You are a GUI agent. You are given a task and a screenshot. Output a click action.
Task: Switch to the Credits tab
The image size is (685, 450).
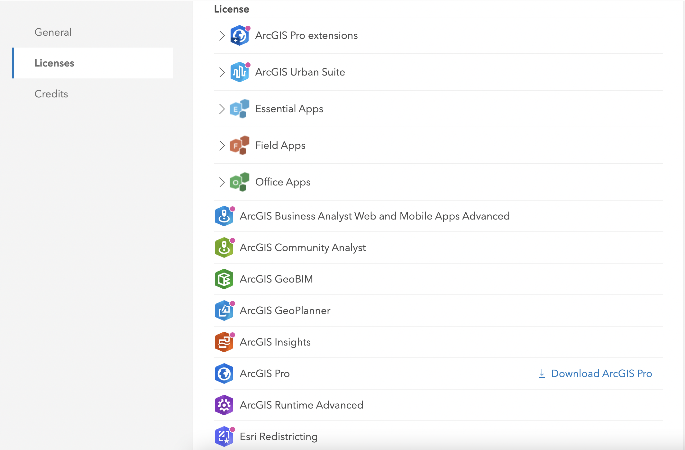point(51,94)
